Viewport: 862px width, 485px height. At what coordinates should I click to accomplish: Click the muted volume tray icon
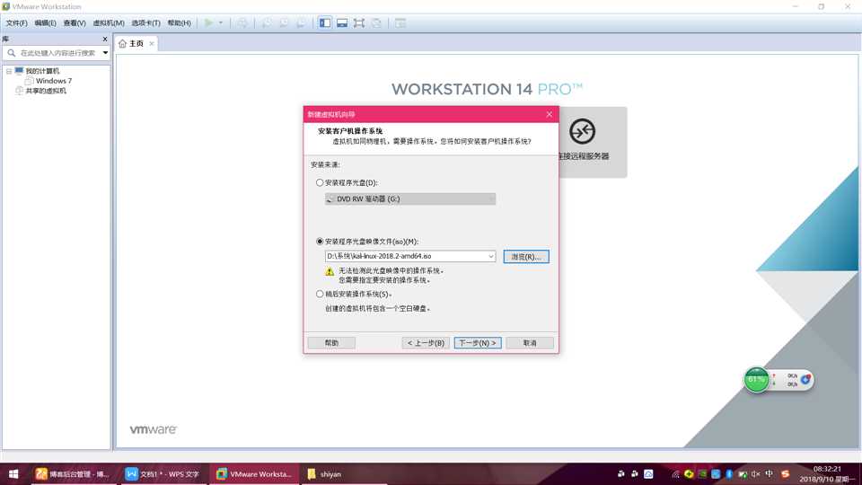click(756, 474)
